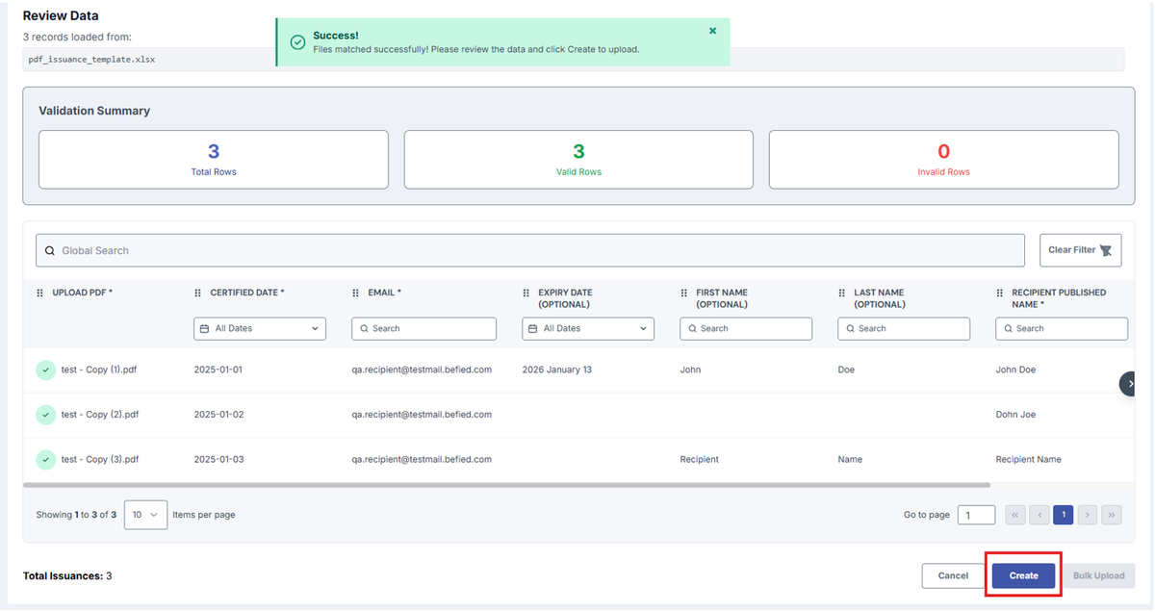Image resolution: width=1155 pixels, height=612 pixels.
Task: Click certified date 2025-01-02
Action: pos(218,415)
